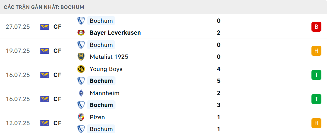Click orange H badge for Metalist 1925 match
The width and height of the screenshot is (328, 136).
click(x=316, y=51)
